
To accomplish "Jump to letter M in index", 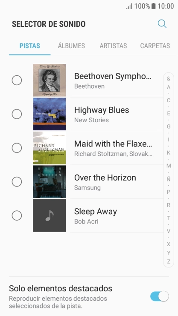I will [x=169, y=166].
